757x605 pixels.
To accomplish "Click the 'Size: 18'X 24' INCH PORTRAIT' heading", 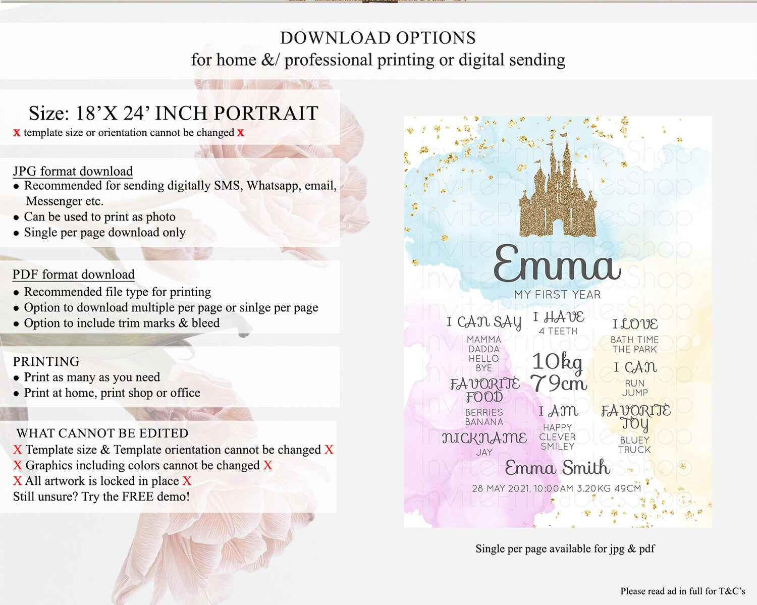I will [x=173, y=113].
